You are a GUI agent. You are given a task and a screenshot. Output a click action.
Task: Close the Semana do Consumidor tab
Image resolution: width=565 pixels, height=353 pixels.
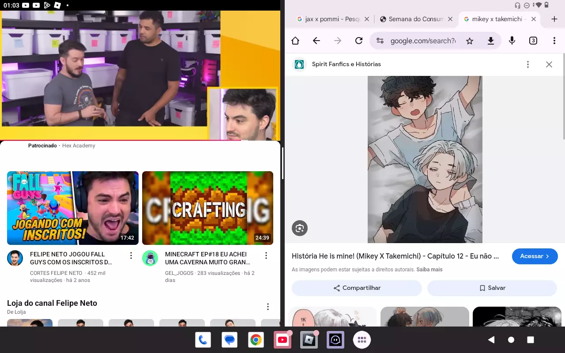point(450,19)
